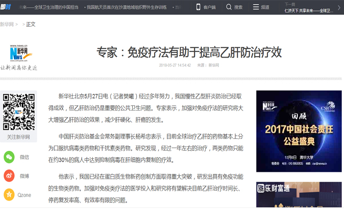Click headline ticker 我国航天员首次在沙漠地域组织野外生存训练
344x209 pixels.
click(x=126, y=7)
